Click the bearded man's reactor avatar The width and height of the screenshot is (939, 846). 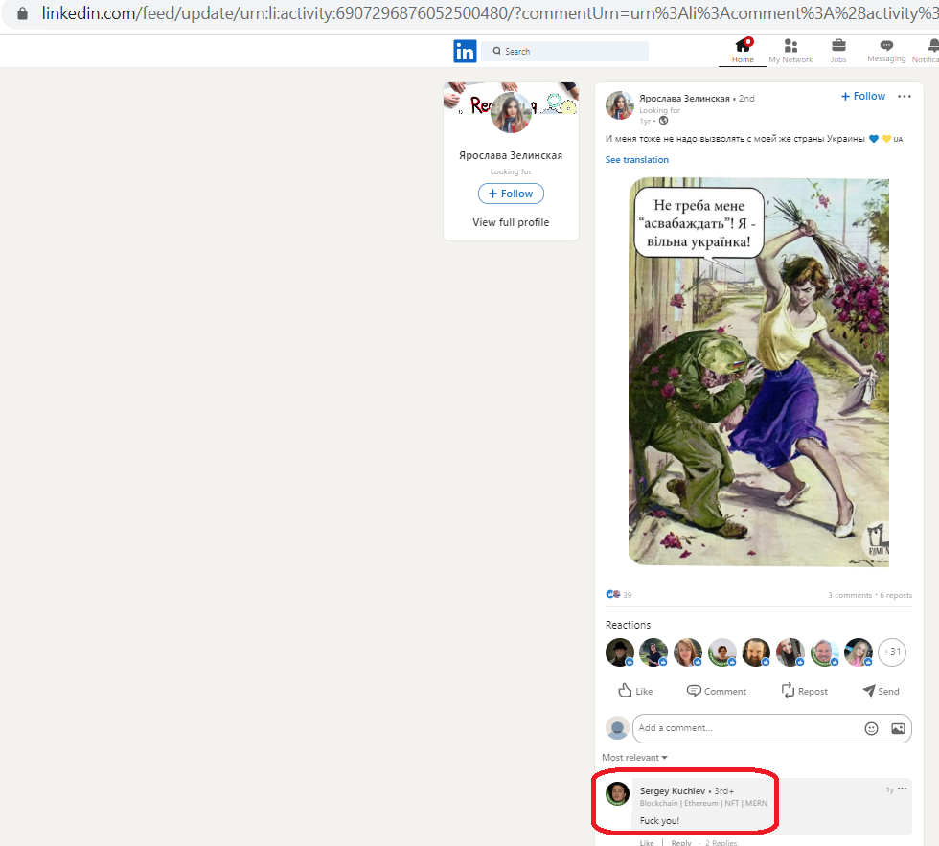756,652
